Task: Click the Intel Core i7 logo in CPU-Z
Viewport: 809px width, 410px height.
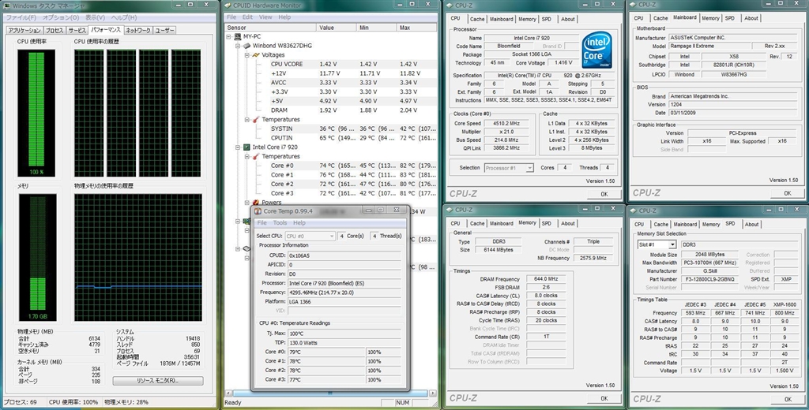Action: click(x=597, y=50)
